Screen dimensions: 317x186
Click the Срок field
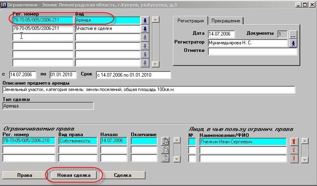134,75
